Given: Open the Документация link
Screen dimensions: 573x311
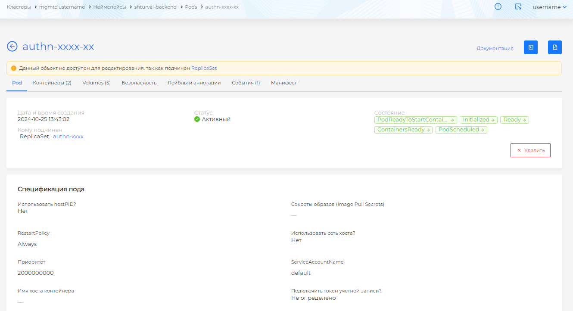Looking at the screenshot, I should pos(495,48).
